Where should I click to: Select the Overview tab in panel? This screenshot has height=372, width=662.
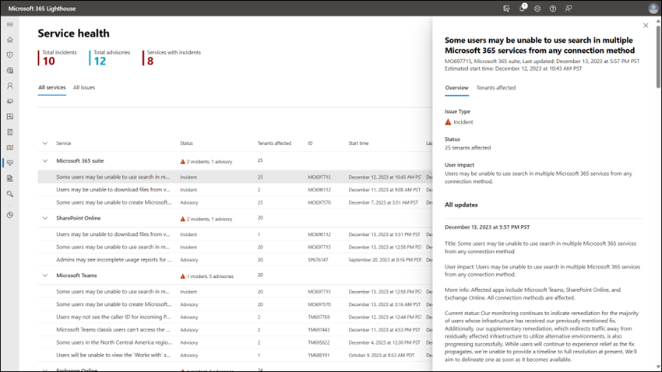point(456,88)
